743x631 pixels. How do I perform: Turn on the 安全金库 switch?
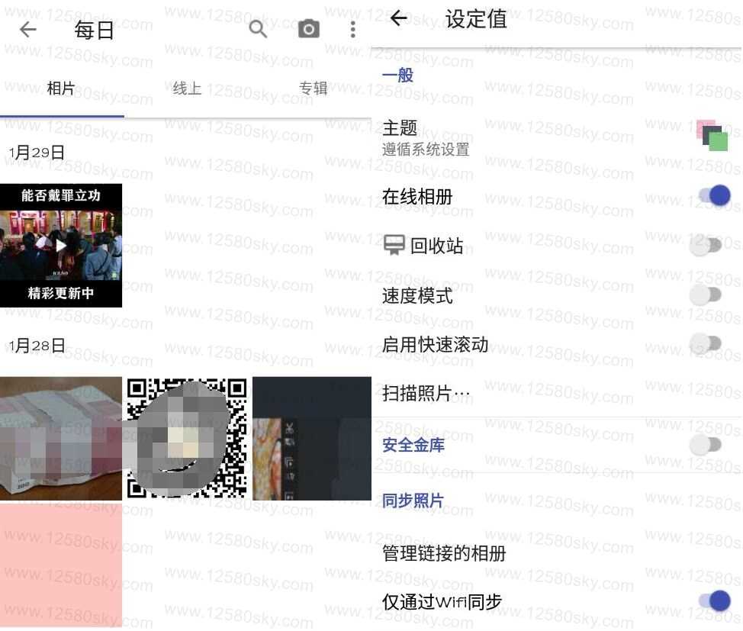pos(706,445)
